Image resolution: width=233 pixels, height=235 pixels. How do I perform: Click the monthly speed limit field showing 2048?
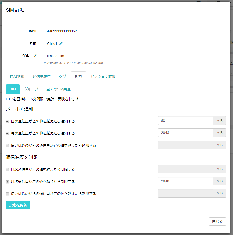[186, 181]
